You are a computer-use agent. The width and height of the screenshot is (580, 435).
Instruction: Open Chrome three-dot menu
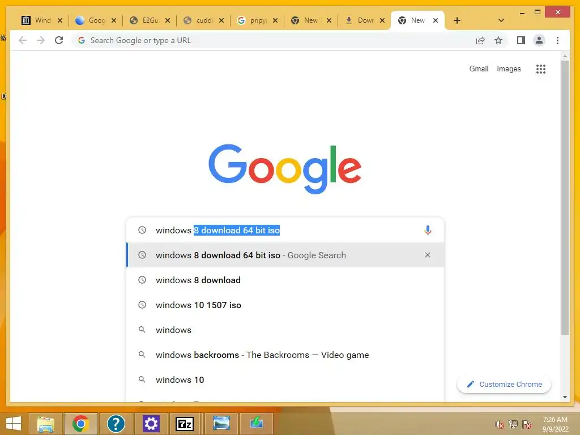557,40
